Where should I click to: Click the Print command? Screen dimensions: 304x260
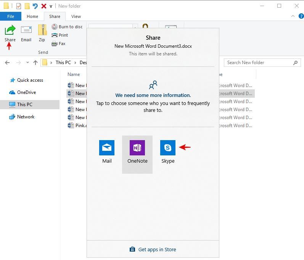tap(60, 35)
